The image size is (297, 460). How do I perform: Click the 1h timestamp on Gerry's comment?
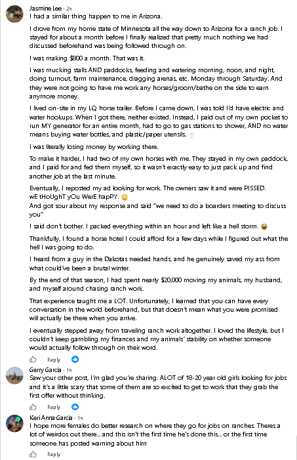pyautogui.click(x=69, y=370)
